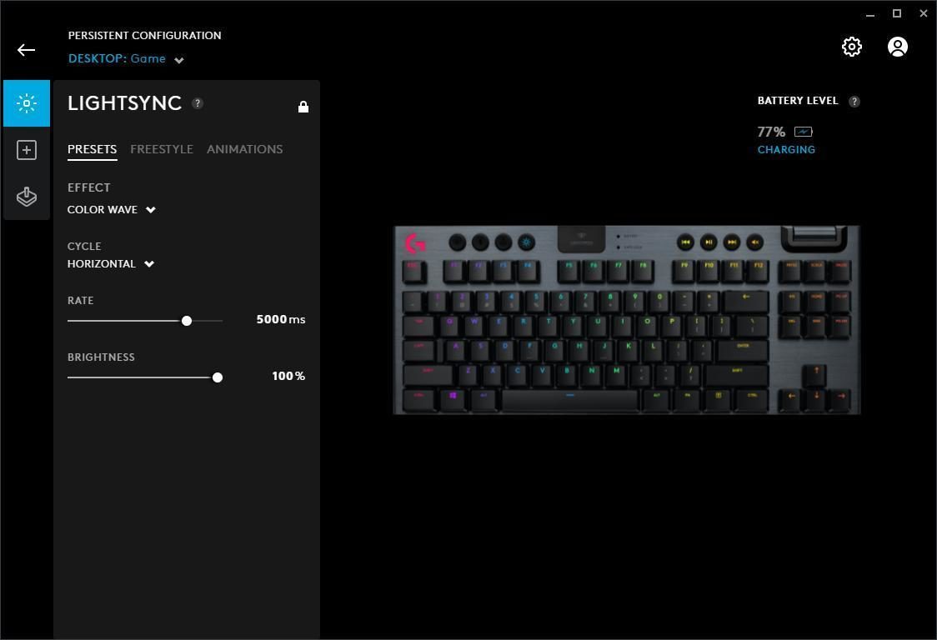Image resolution: width=937 pixels, height=640 pixels.
Task: Open the user account profile icon
Action: 897,47
